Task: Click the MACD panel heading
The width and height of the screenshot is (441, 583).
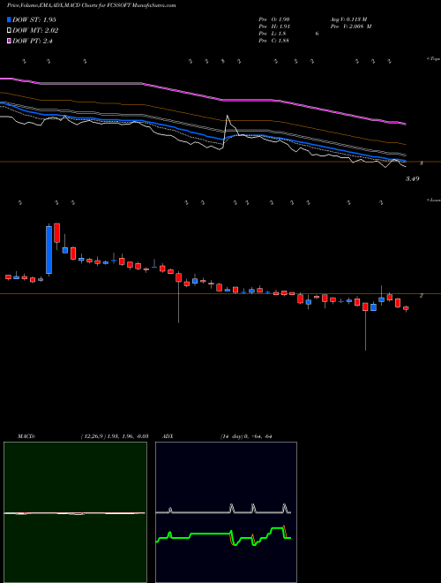Action: click(x=26, y=435)
